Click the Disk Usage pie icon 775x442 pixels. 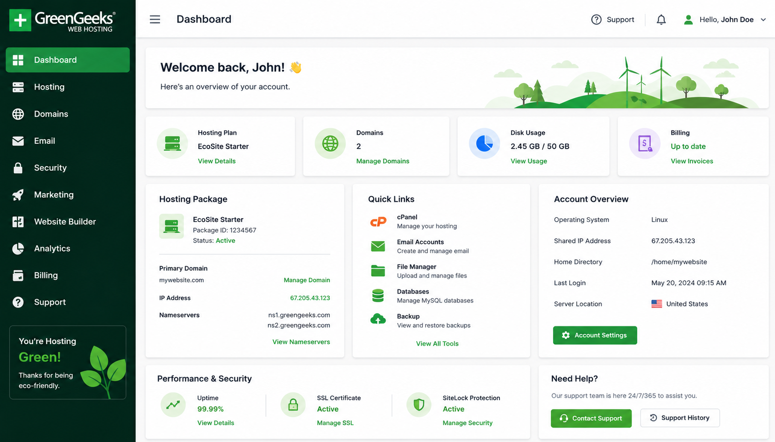tap(484, 144)
